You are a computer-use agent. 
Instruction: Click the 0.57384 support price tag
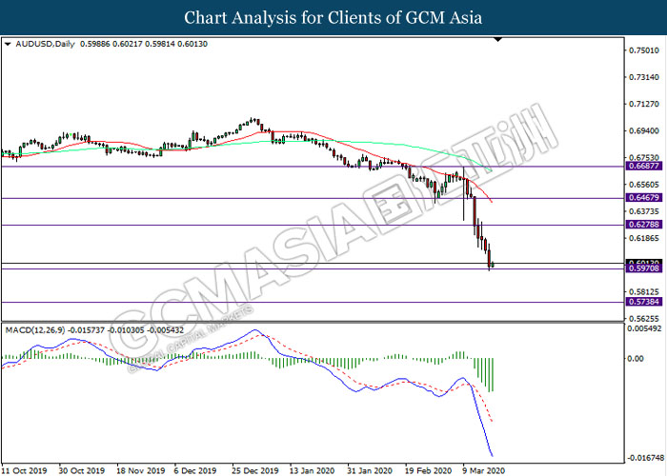pos(640,302)
